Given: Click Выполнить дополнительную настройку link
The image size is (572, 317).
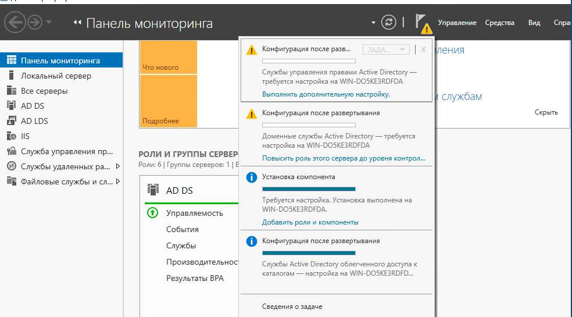Looking at the screenshot, I should pos(326,94).
